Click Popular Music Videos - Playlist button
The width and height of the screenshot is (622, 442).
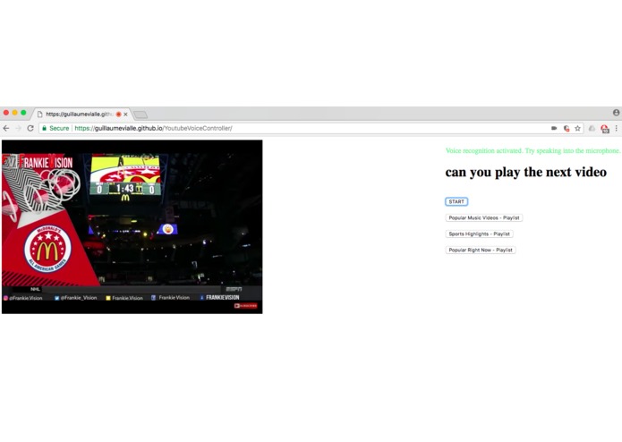(x=483, y=217)
